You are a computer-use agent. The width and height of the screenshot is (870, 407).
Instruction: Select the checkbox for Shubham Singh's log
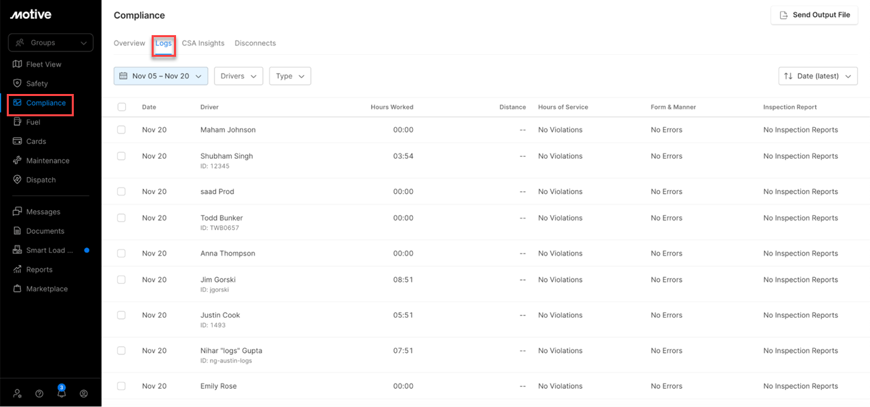pos(121,155)
